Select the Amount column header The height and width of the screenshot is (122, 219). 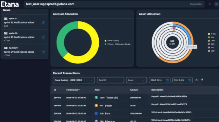pos(134,90)
